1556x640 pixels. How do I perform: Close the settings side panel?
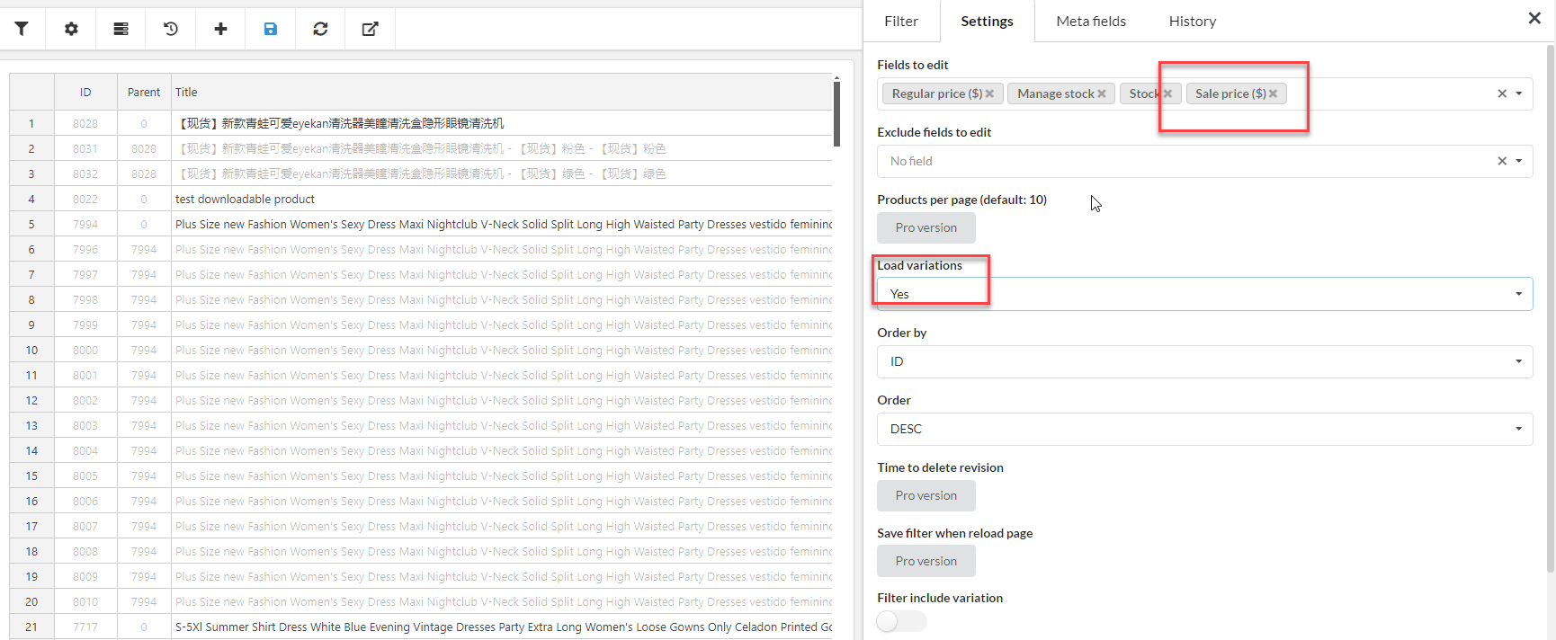coord(1534,18)
